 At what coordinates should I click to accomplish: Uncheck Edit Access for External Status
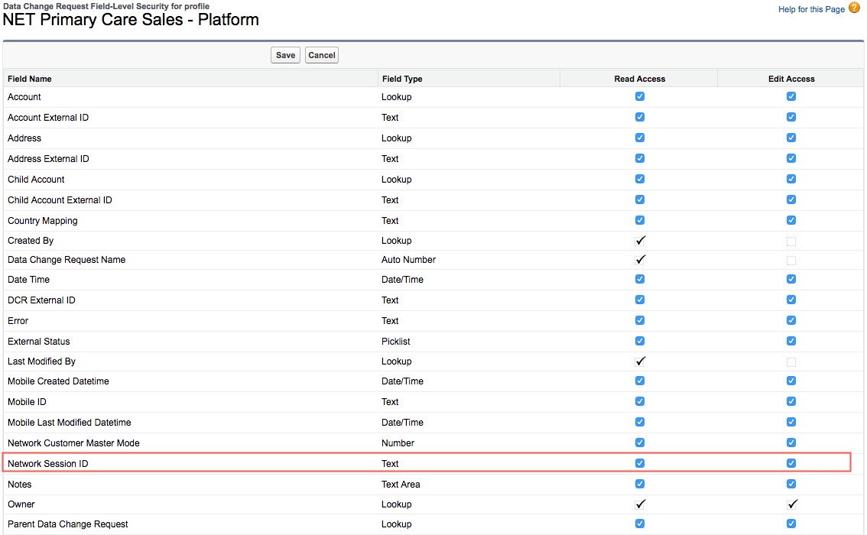791,341
